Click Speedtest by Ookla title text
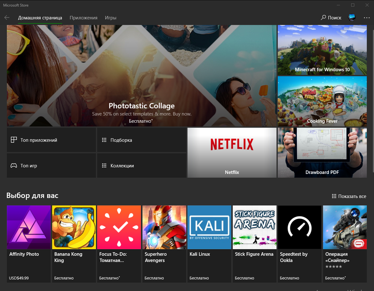This screenshot has width=374, height=291. [x=294, y=257]
